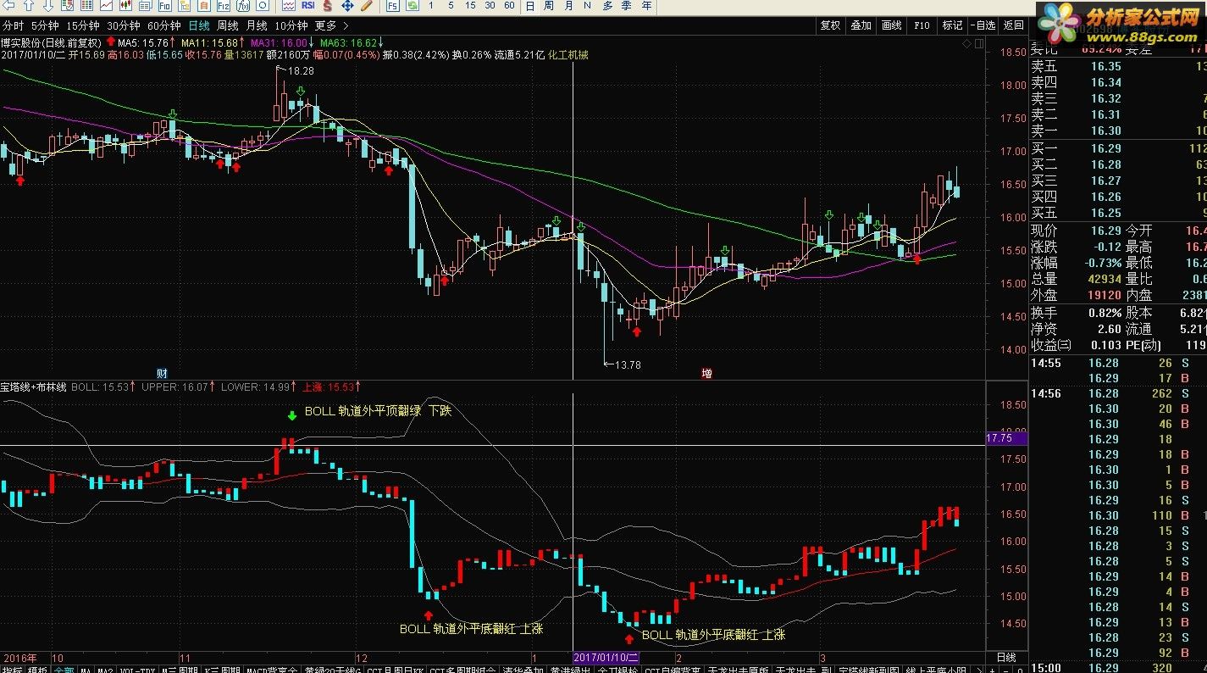Image resolution: width=1207 pixels, height=673 pixels.
Task: Click the up arrow for previous stock
Action: click(30, 6)
